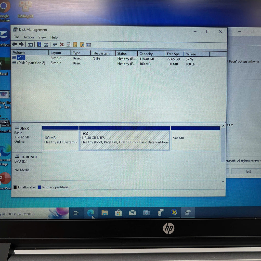
Task: Click the blue Help question mark icon
Action: pyautogui.click(x=39, y=44)
